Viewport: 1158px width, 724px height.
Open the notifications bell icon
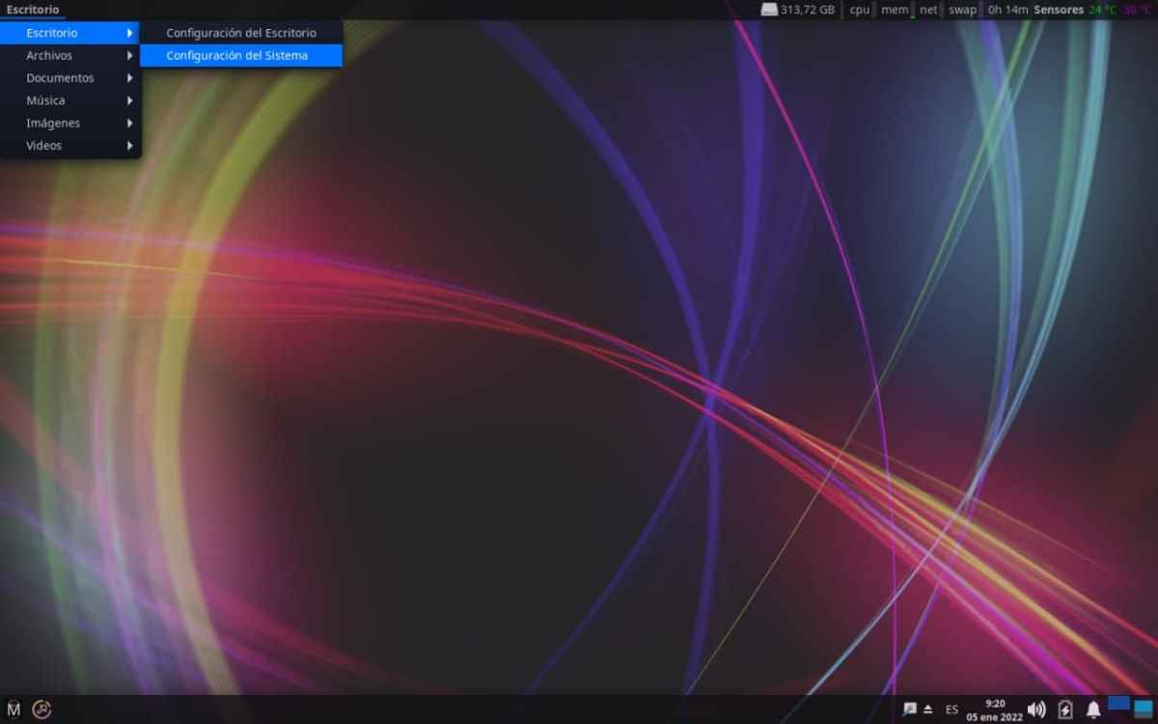[1093, 710]
